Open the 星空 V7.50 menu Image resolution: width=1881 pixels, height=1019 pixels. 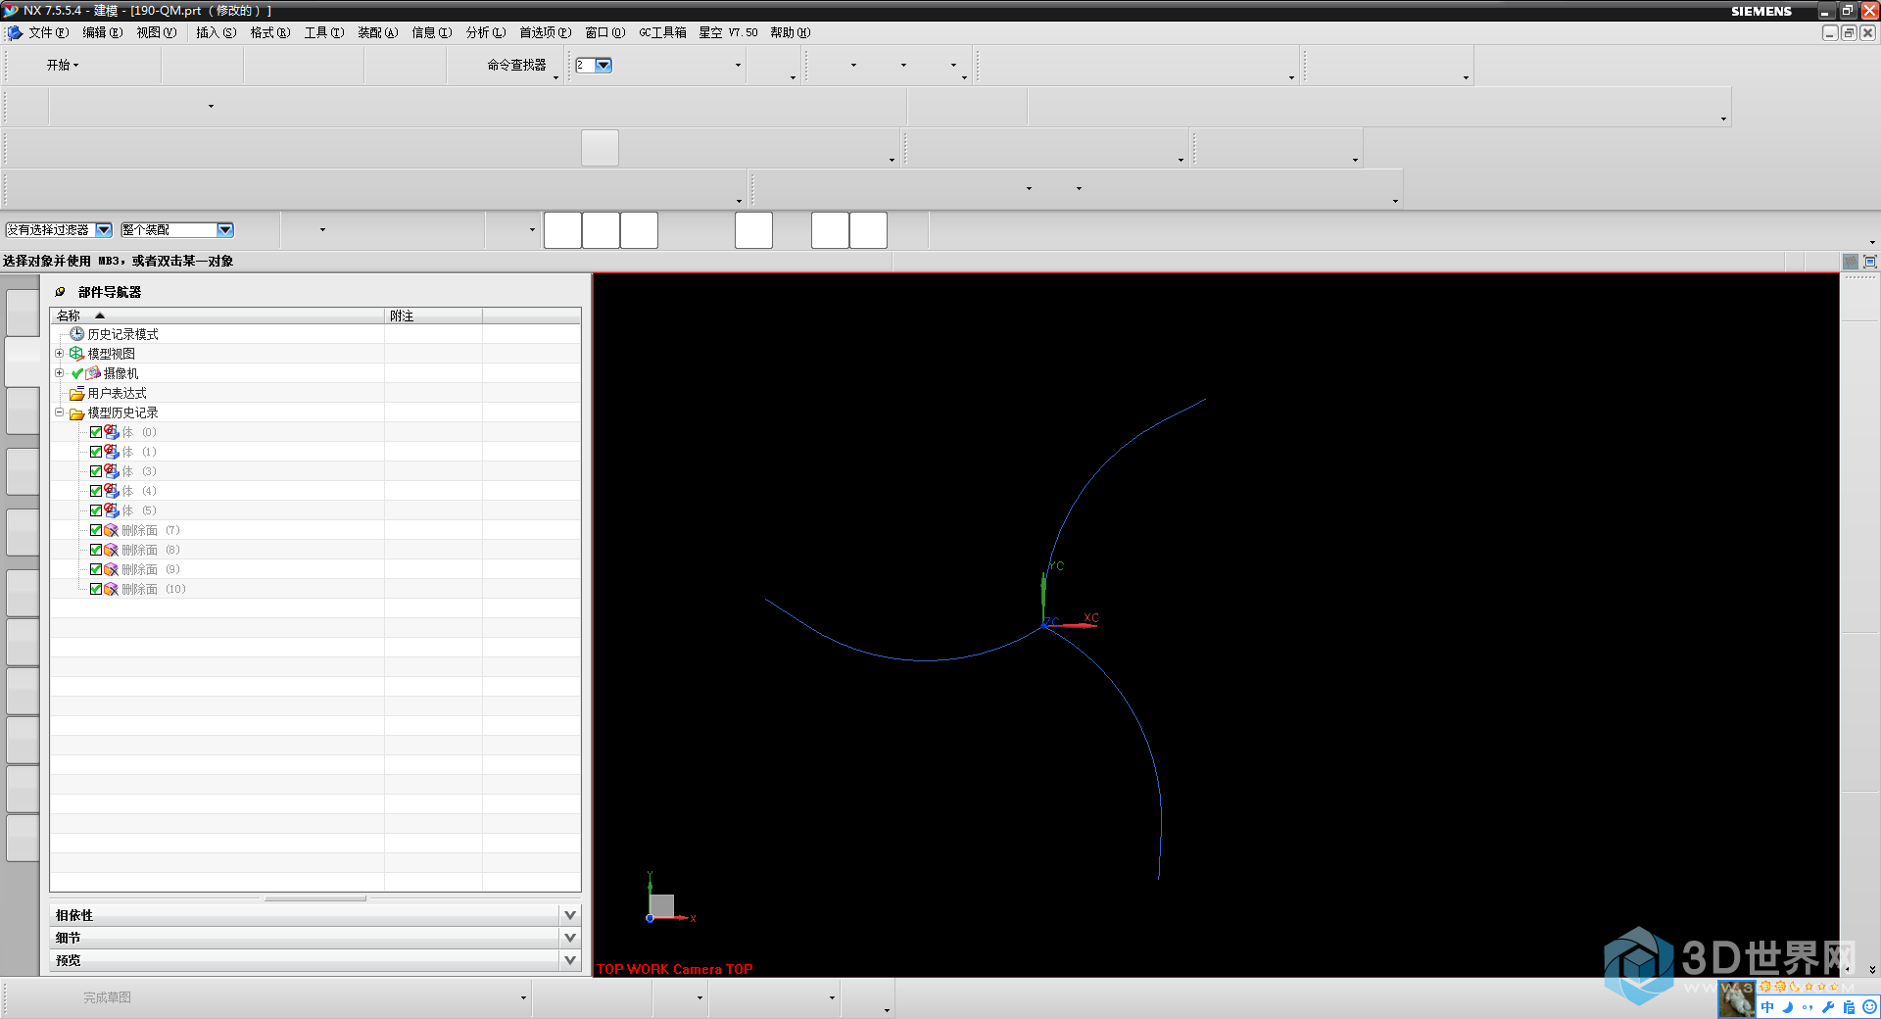tap(728, 32)
